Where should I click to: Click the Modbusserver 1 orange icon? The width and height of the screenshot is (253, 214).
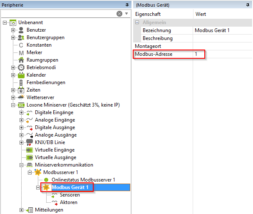(x=38, y=172)
